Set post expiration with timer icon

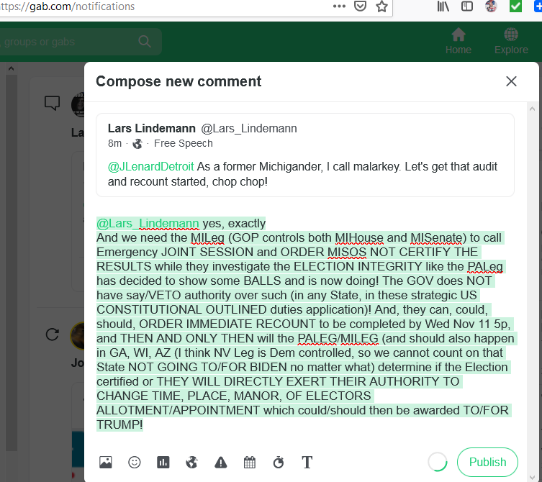coord(278,463)
